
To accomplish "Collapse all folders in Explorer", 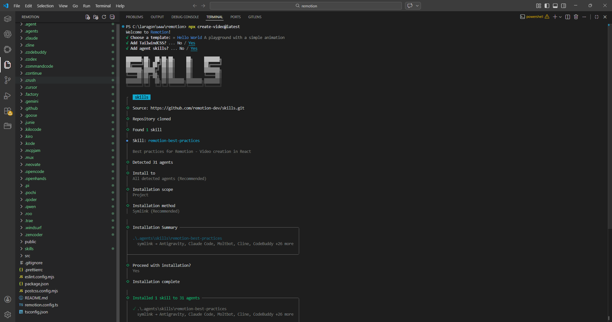I will click(x=112, y=17).
